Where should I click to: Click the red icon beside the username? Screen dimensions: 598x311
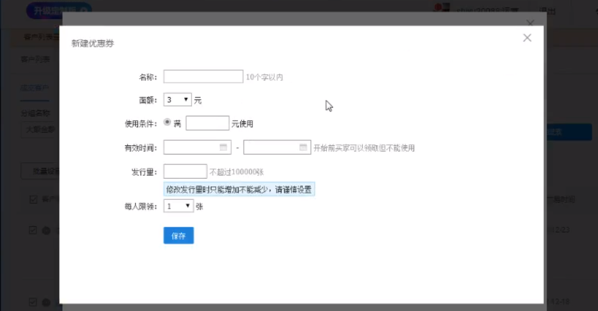[442, 9]
